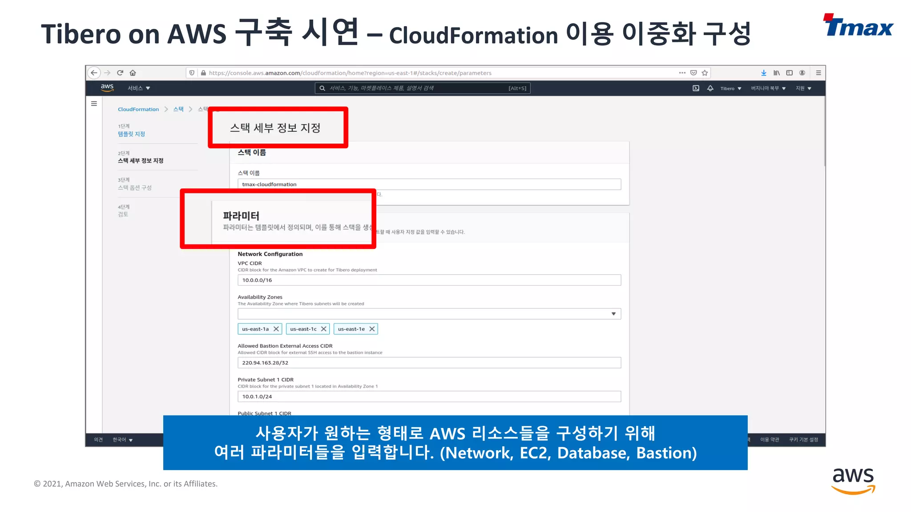This screenshot has height=512, width=911.
Task: Open the Firefox account icon
Action: click(x=802, y=73)
